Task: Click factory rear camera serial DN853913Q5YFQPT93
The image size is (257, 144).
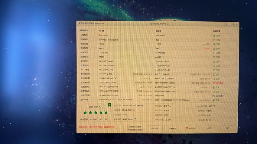Action: (108, 87)
